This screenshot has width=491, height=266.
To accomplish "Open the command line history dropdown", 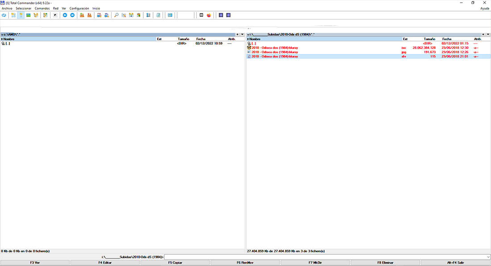I will point(488,257).
